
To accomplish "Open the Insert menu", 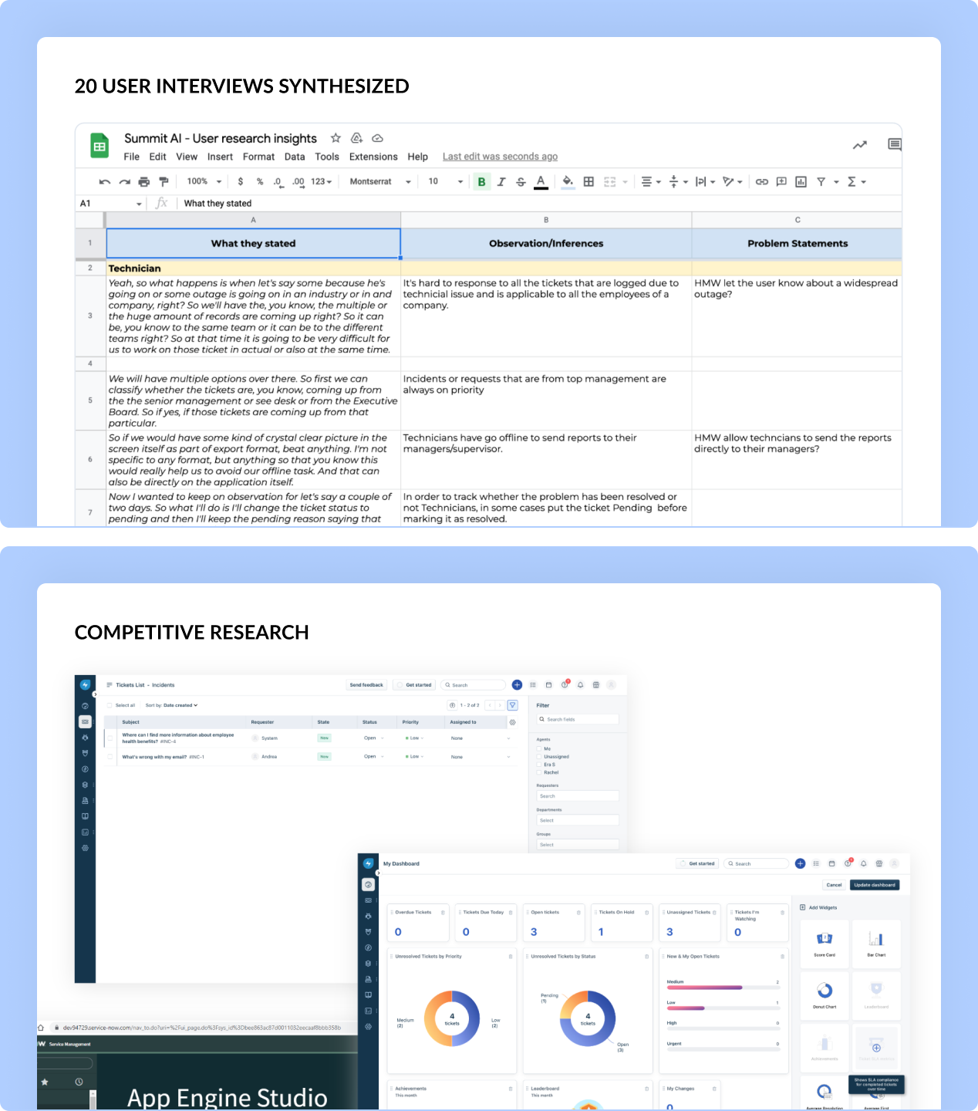I will 220,157.
